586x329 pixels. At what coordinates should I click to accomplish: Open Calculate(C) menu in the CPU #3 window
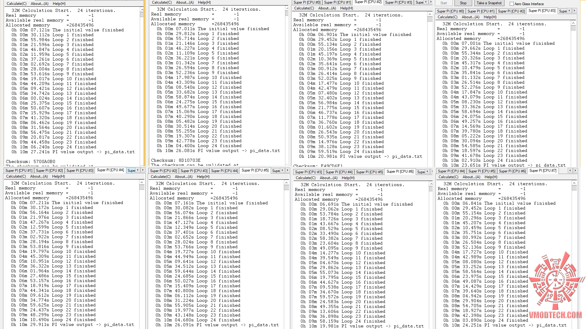[447, 17]
